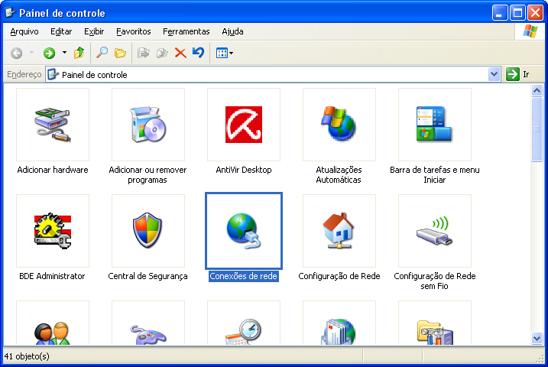Click the Move To toolbar icon
548x367 pixels.
point(143,53)
